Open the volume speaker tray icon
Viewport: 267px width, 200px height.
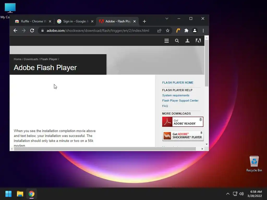tap(241, 194)
